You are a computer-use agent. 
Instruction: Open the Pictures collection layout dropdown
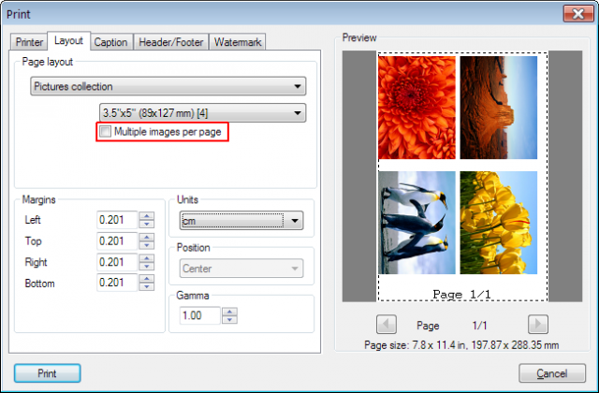168,86
